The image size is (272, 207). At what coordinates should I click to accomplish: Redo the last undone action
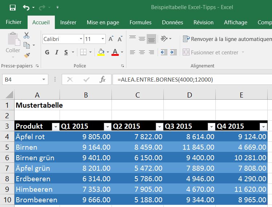[x=42, y=8]
